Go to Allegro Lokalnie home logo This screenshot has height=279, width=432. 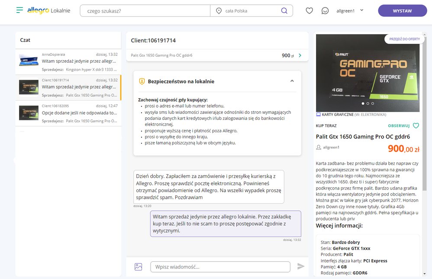pos(49,10)
